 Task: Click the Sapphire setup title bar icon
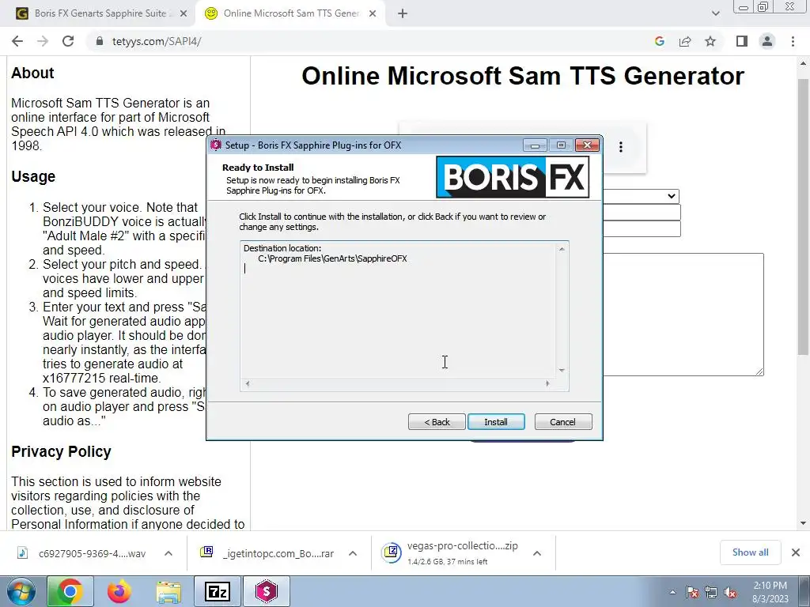pyautogui.click(x=216, y=145)
